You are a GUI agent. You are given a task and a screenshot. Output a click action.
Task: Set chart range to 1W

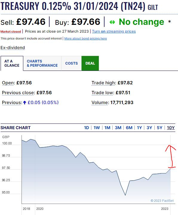pyautogui.click(x=97, y=128)
